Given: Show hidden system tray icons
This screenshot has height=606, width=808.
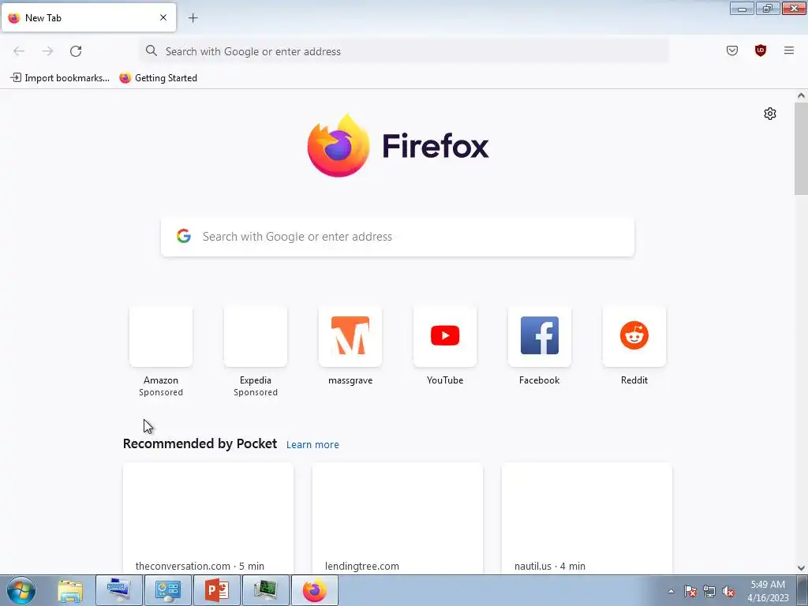Looking at the screenshot, I should tap(671, 591).
